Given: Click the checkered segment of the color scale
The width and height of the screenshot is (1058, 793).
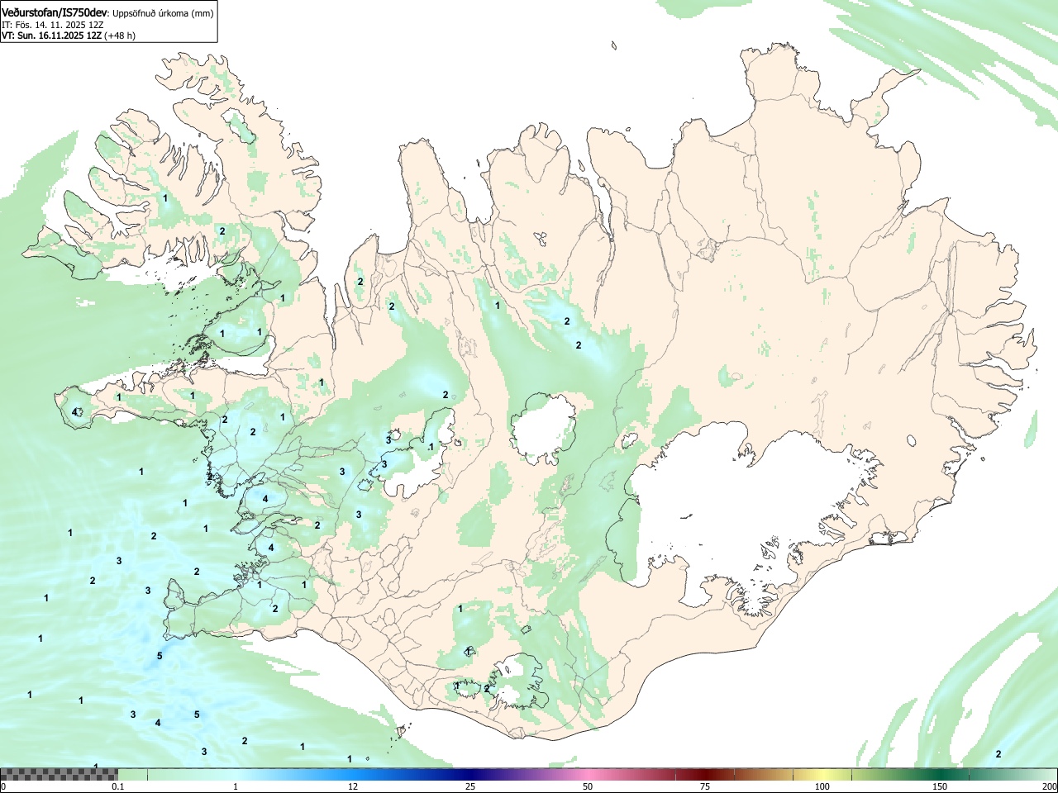Looking at the screenshot, I should [x=60, y=775].
